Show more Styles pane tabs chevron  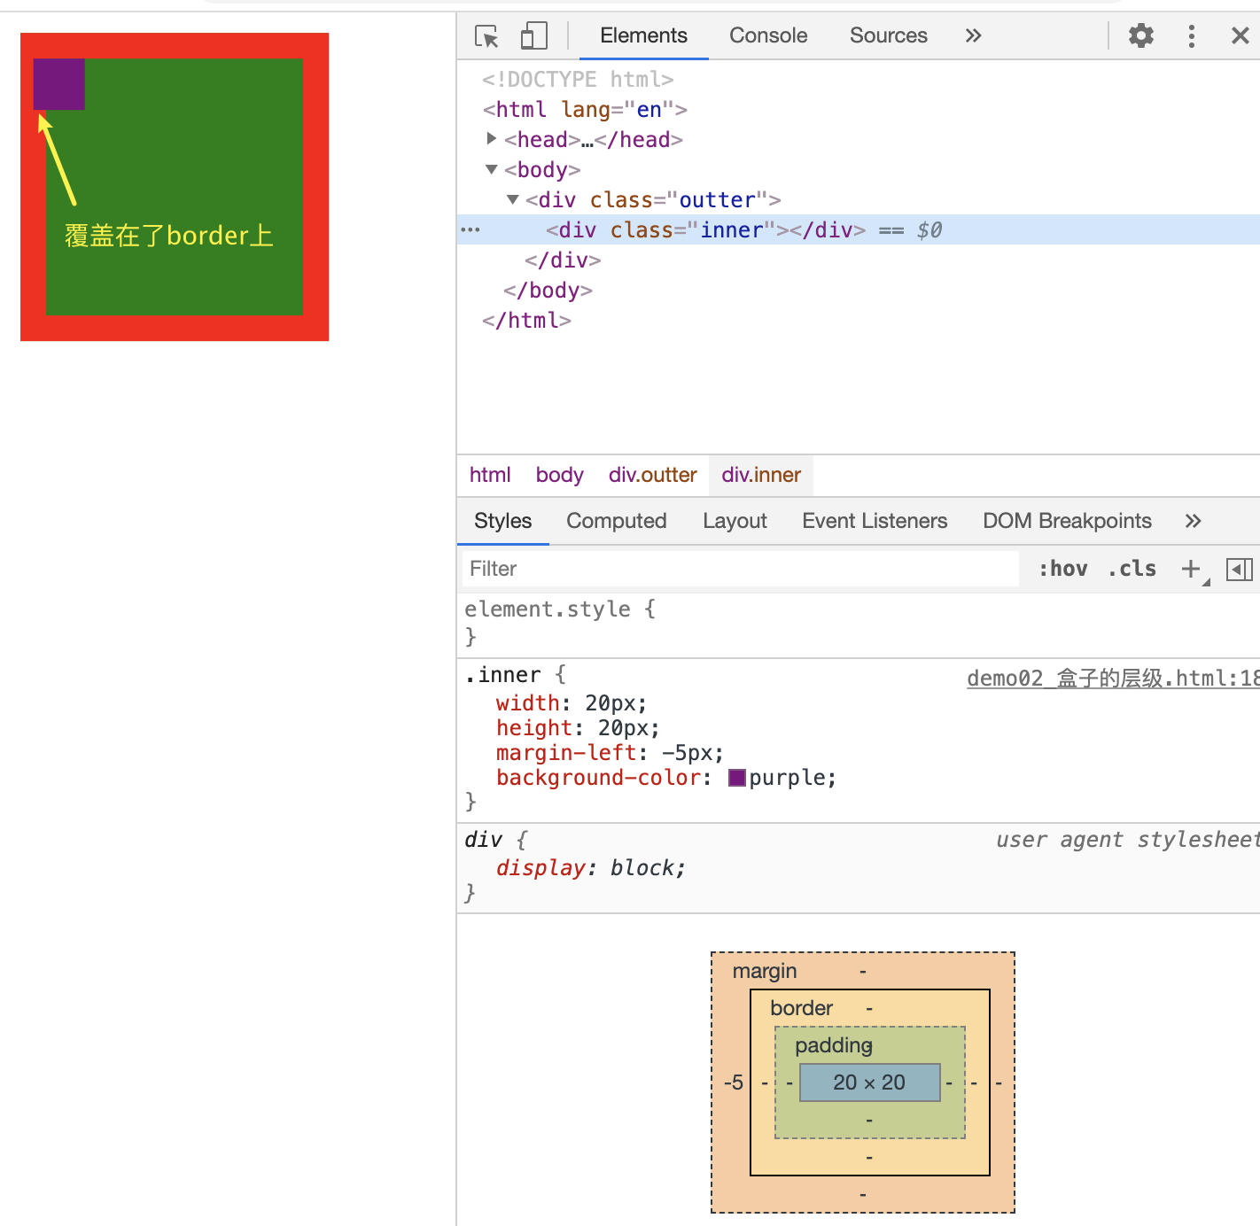pyautogui.click(x=1194, y=521)
